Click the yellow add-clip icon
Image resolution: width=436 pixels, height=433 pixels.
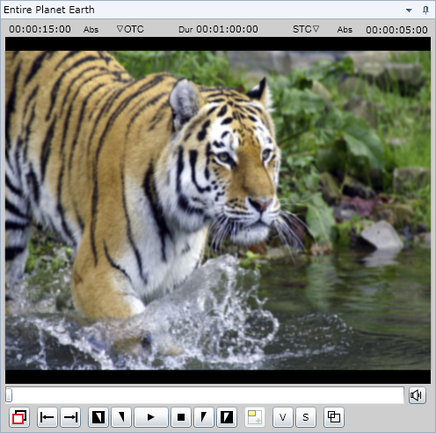click(x=255, y=417)
